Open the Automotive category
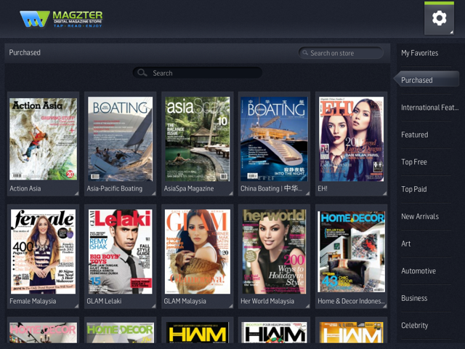Viewport: 465px width, 349px height. click(418, 271)
